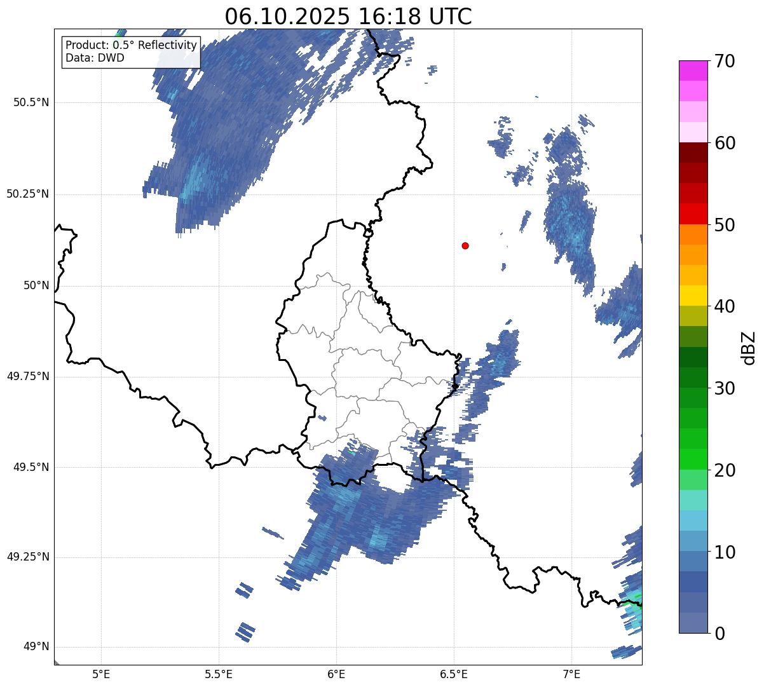Viewport: 764px width, 687px height.
Task: Click the bright green colorbar segment near 20
Action: [x=693, y=459]
